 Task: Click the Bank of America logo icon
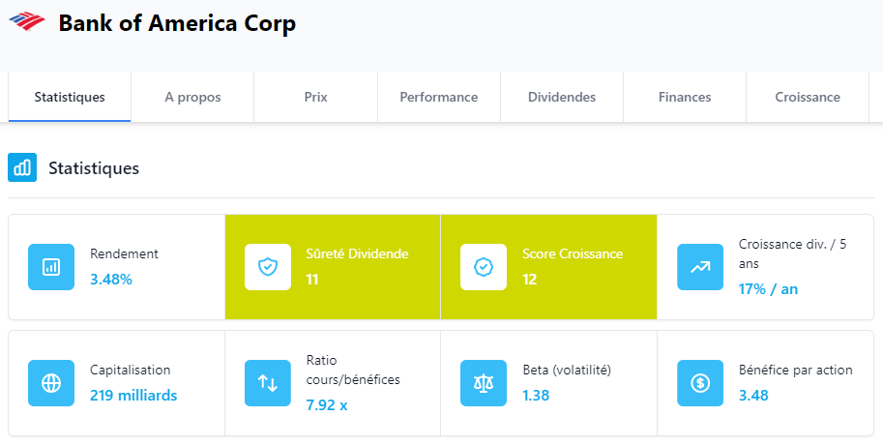pyautogui.click(x=26, y=22)
